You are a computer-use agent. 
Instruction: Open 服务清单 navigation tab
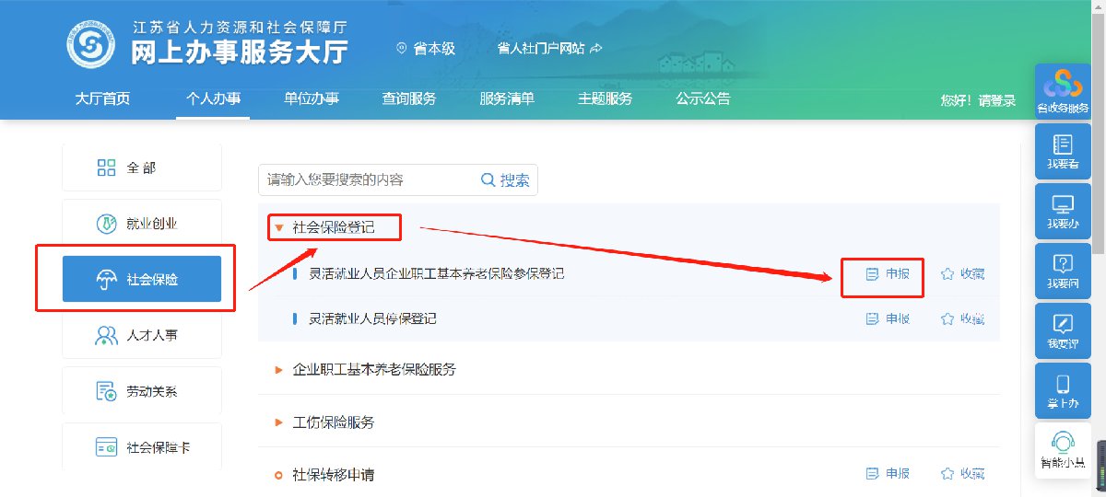[507, 99]
